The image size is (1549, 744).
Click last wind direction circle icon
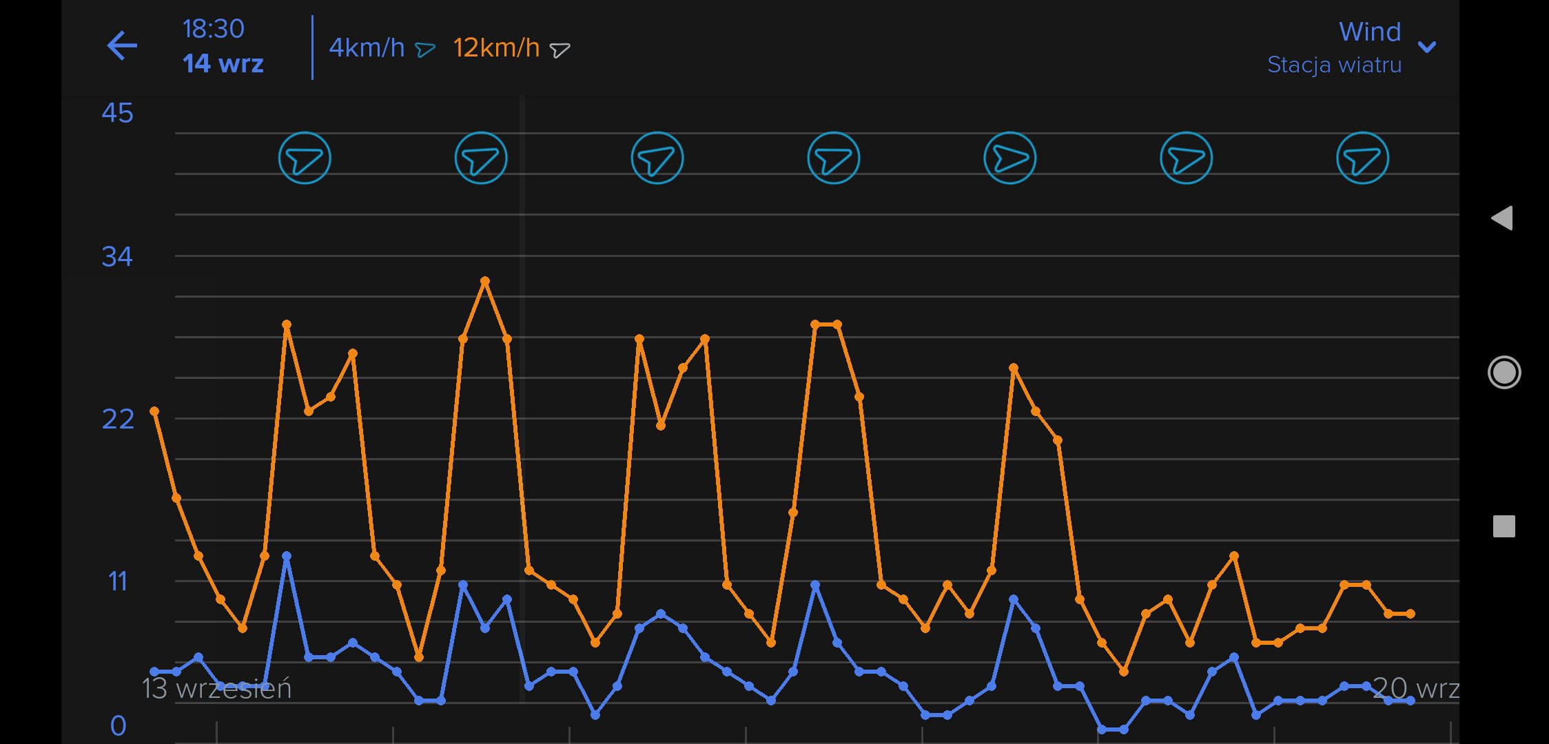(1363, 158)
